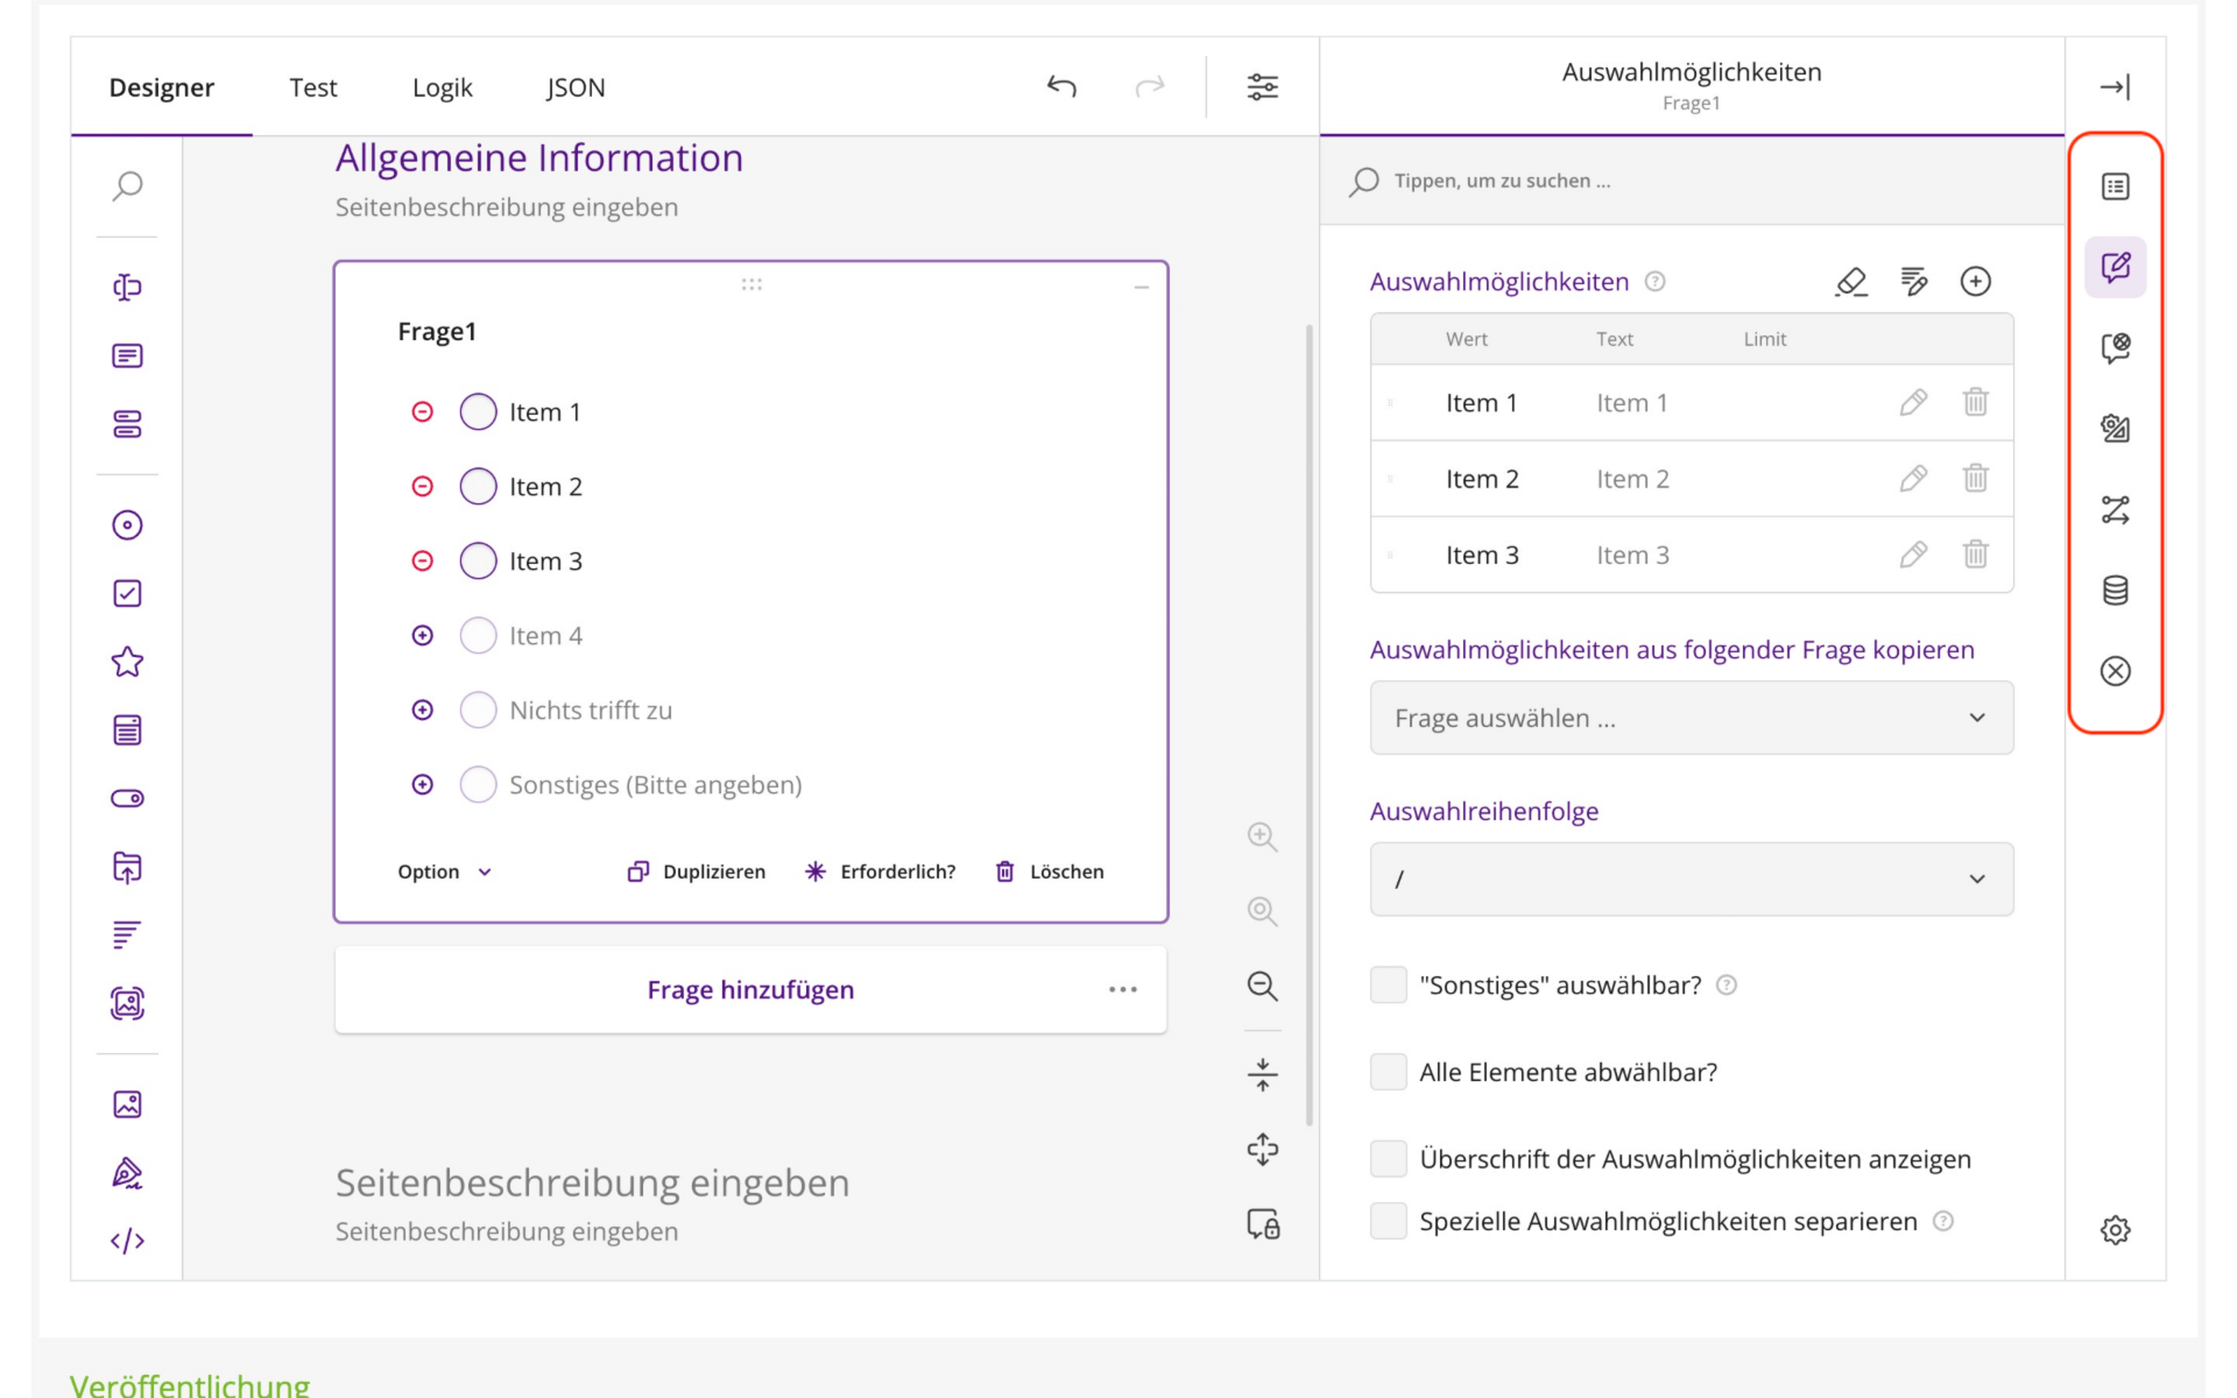Open the logic branching section icon
The image size is (2237, 1398).
tap(2115, 510)
